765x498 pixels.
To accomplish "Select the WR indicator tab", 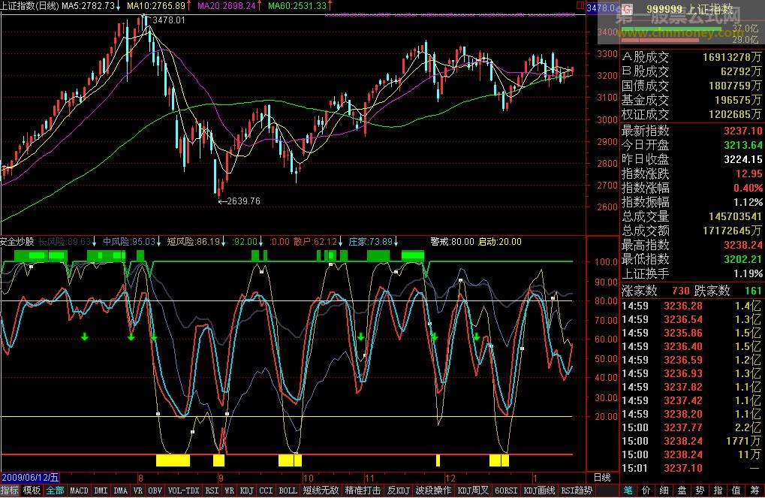I will [229, 490].
